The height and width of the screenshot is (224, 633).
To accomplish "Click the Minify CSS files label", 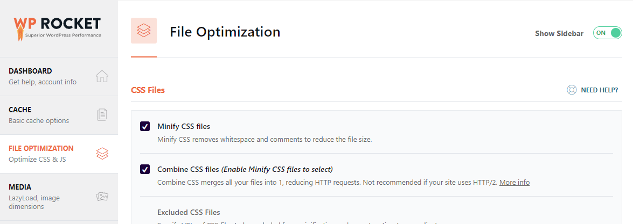I will (x=184, y=127).
